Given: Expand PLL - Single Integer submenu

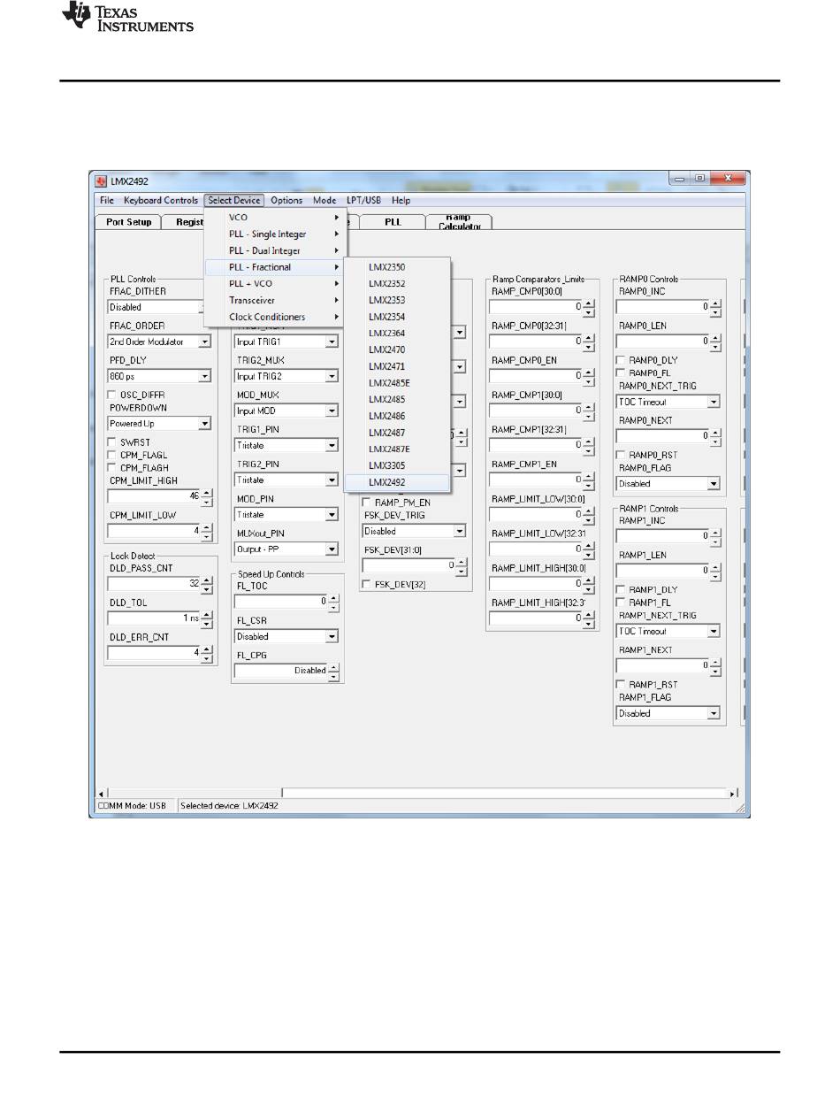Looking at the screenshot, I should tap(275, 234).
